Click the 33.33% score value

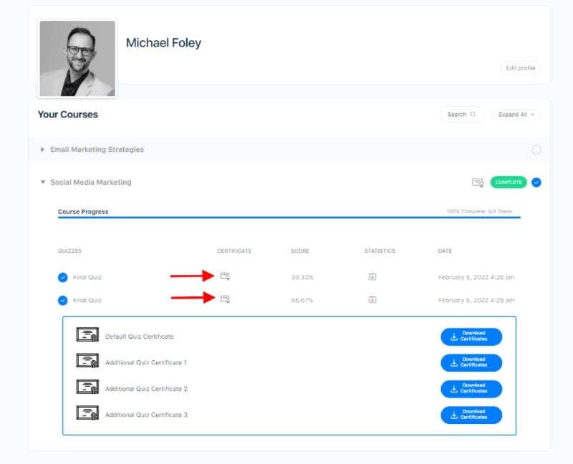coord(302,277)
